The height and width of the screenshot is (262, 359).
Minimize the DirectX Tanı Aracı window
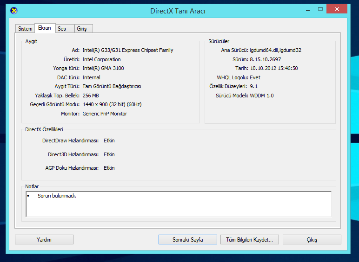click(308, 10)
